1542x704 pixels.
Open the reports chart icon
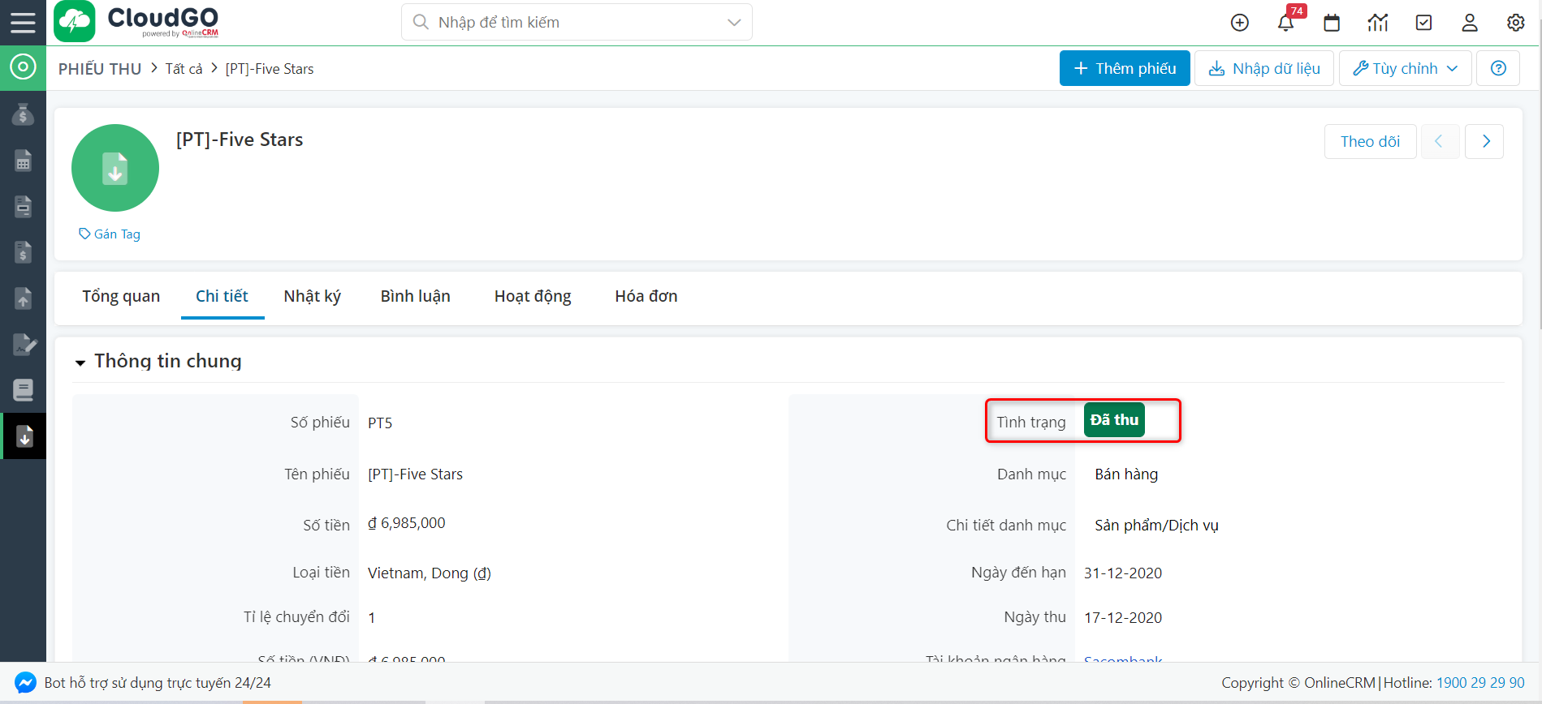[1377, 23]
